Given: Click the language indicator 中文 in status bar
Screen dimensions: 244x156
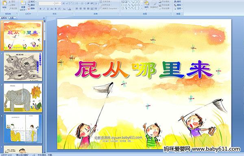Looking at the screenshot, I should click(45, 155).
